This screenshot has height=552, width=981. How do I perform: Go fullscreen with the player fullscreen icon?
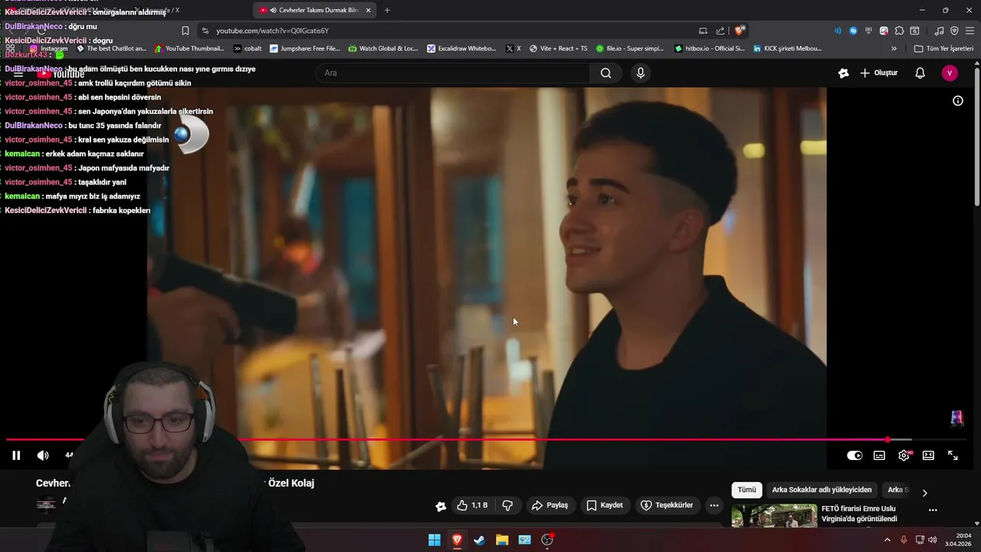[953, 455]
